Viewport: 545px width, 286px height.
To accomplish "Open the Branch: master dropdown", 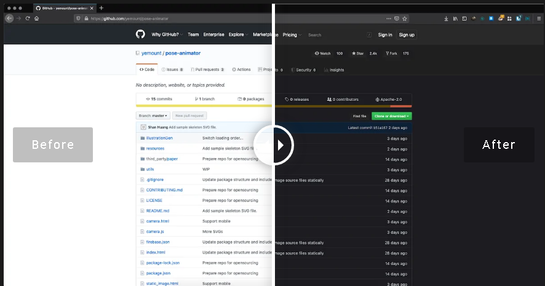I will (153, 116).
